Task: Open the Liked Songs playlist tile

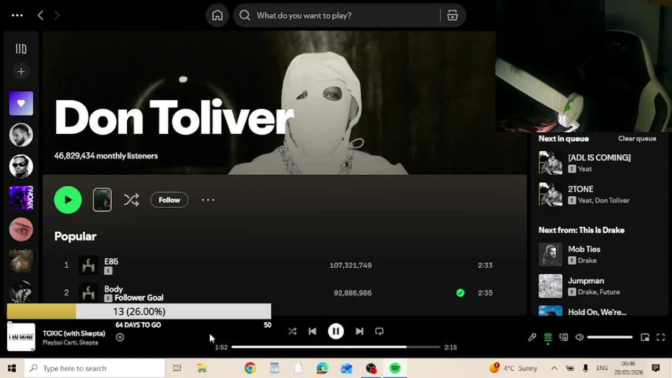Action: pyautogui.click(x=21, y=103)
